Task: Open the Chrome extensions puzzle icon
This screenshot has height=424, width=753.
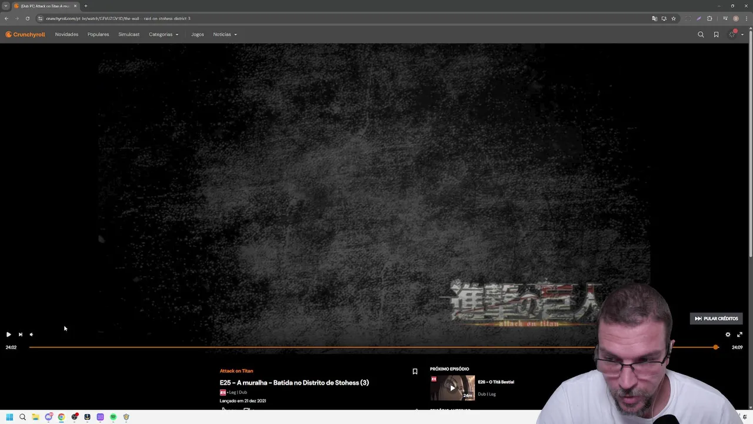Action: 709,18
